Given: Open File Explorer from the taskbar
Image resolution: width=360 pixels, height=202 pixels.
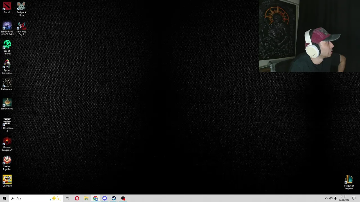Looking at the screenshot, I should tap(86, 198).
